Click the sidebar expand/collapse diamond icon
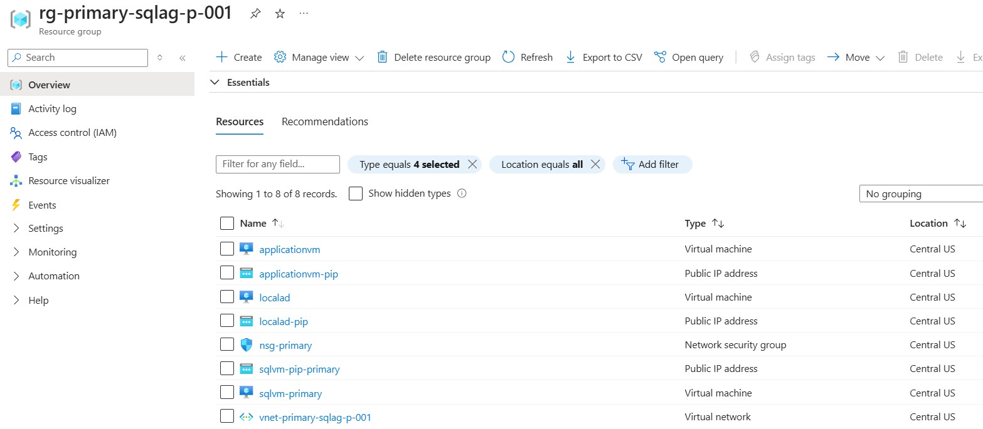This screenshot has height=429, width=983. click(160, 58)
